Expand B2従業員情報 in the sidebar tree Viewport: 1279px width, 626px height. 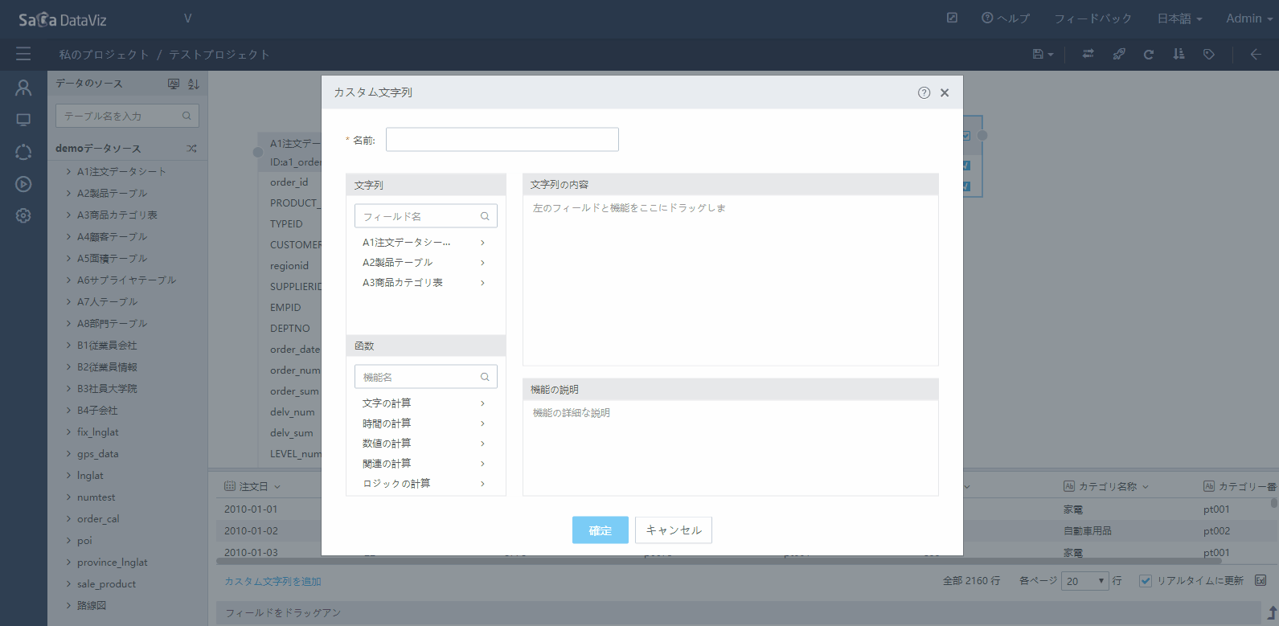[x=69, y=367]
